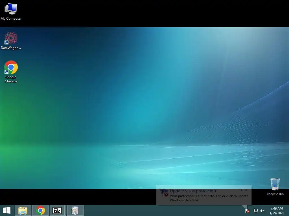Open the clock showing 7:49 AM
This screenshot has height=216, width=289.
point(277,208)
